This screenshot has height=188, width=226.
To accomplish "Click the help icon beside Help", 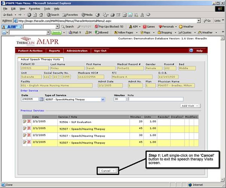I will point(191,50).
